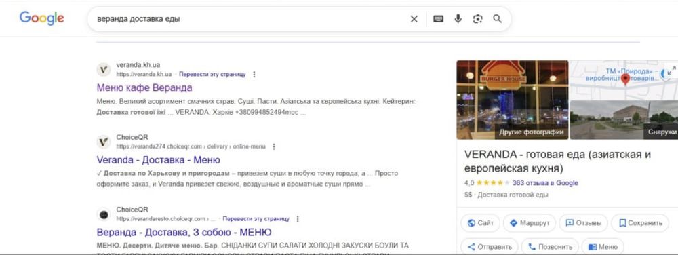Click the 'Отправить' share button
Viewport: 678px width, 255px height.
(x=489, y=247)
